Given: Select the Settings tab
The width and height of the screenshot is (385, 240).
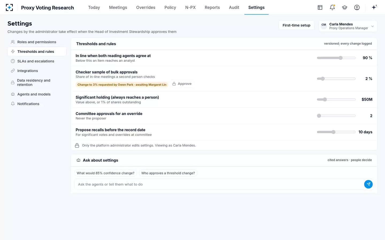Looking at the screenshot, I should (256, 7).
